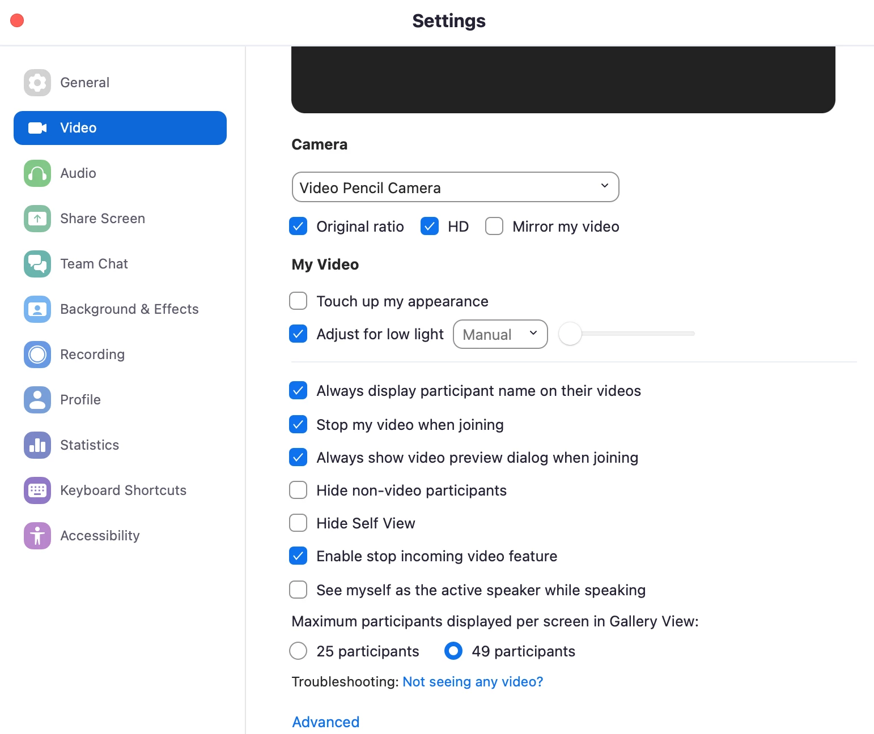The height and width of the screenshot is (734, 874).
Task: Click the Recording circle icon
Action: click(37, 355)
